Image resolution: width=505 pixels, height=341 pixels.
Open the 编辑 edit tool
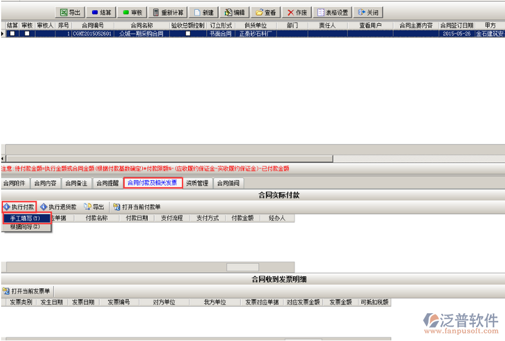point(235,12)
